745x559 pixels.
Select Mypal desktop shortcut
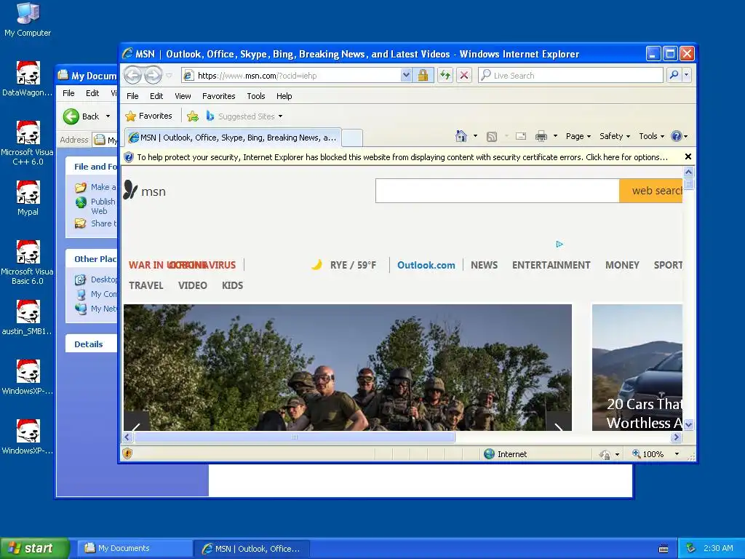(x=28, y=198)
